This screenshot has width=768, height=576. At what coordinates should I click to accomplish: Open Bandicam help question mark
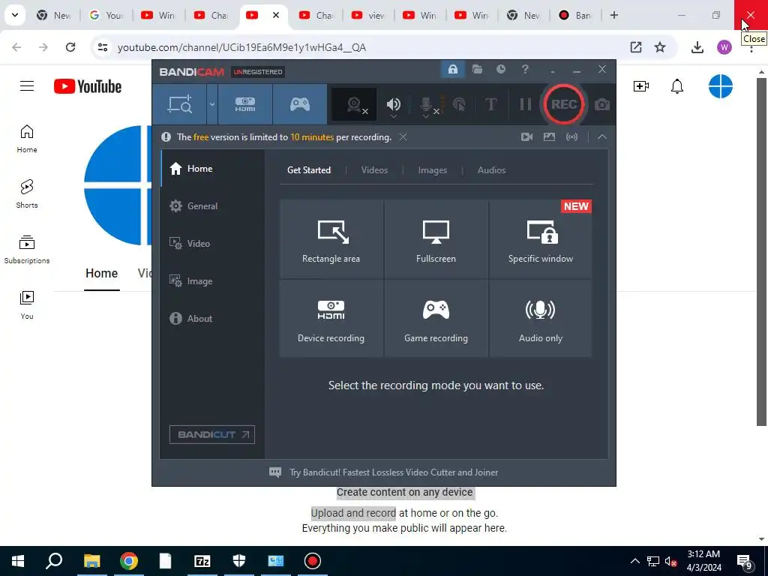(x=525, y=69)
